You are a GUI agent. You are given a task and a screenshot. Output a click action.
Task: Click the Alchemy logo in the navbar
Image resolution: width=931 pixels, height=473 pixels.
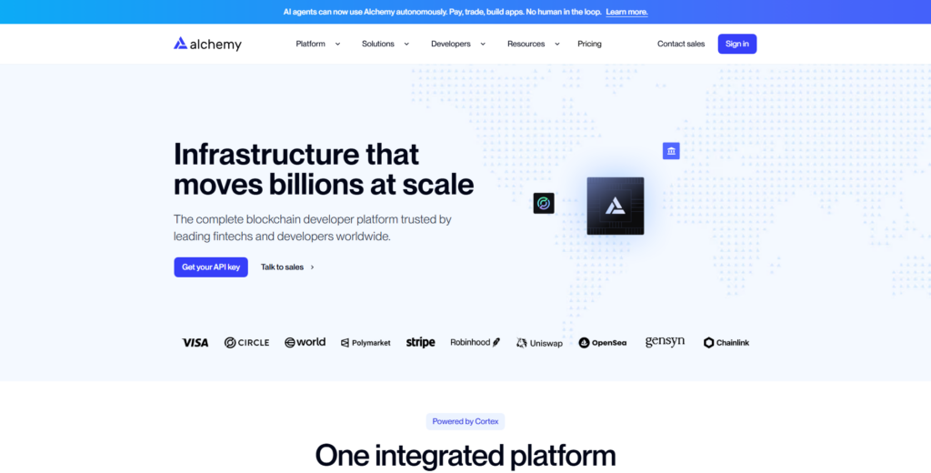[208, 44]
